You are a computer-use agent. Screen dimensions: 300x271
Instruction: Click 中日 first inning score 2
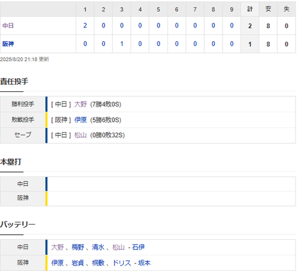[85, 26]
